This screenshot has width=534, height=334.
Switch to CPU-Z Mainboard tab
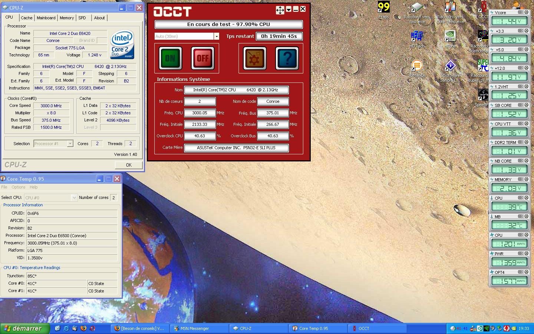(x=46, y=18)
